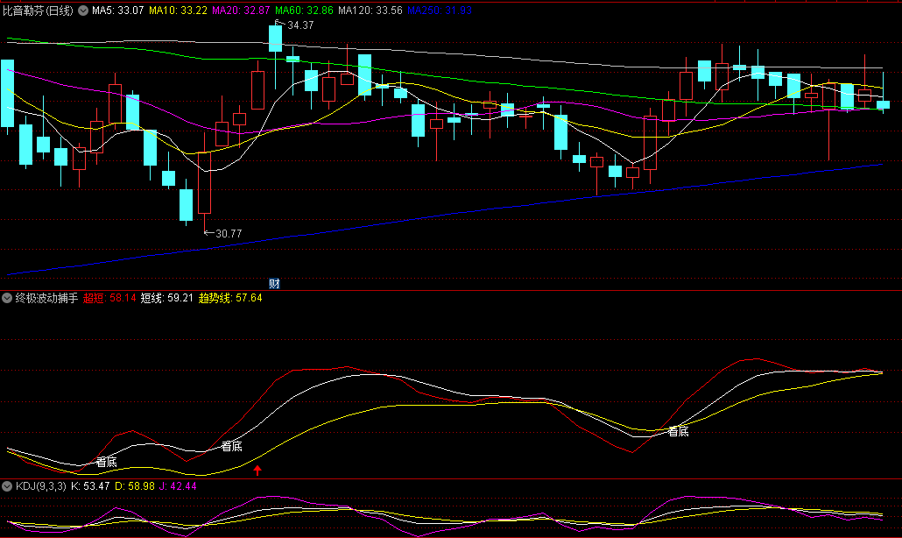Image resolution: width=902 pixels, height=538 pixels.
Task: Expand the KDJ(9,3,3) indicator options
Action: [x=7, y=486]
